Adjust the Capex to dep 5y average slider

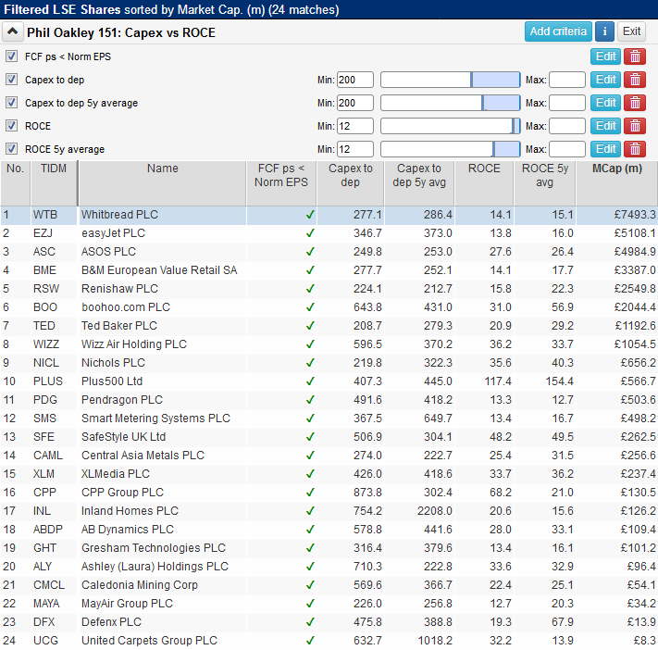[x=451, y=103]
